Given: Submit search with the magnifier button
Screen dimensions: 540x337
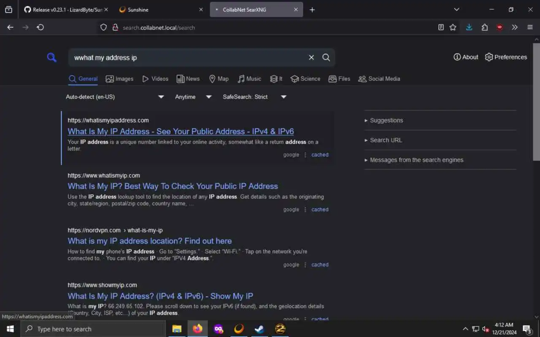Looking at the screenshot, I should [x=326, y=58].
